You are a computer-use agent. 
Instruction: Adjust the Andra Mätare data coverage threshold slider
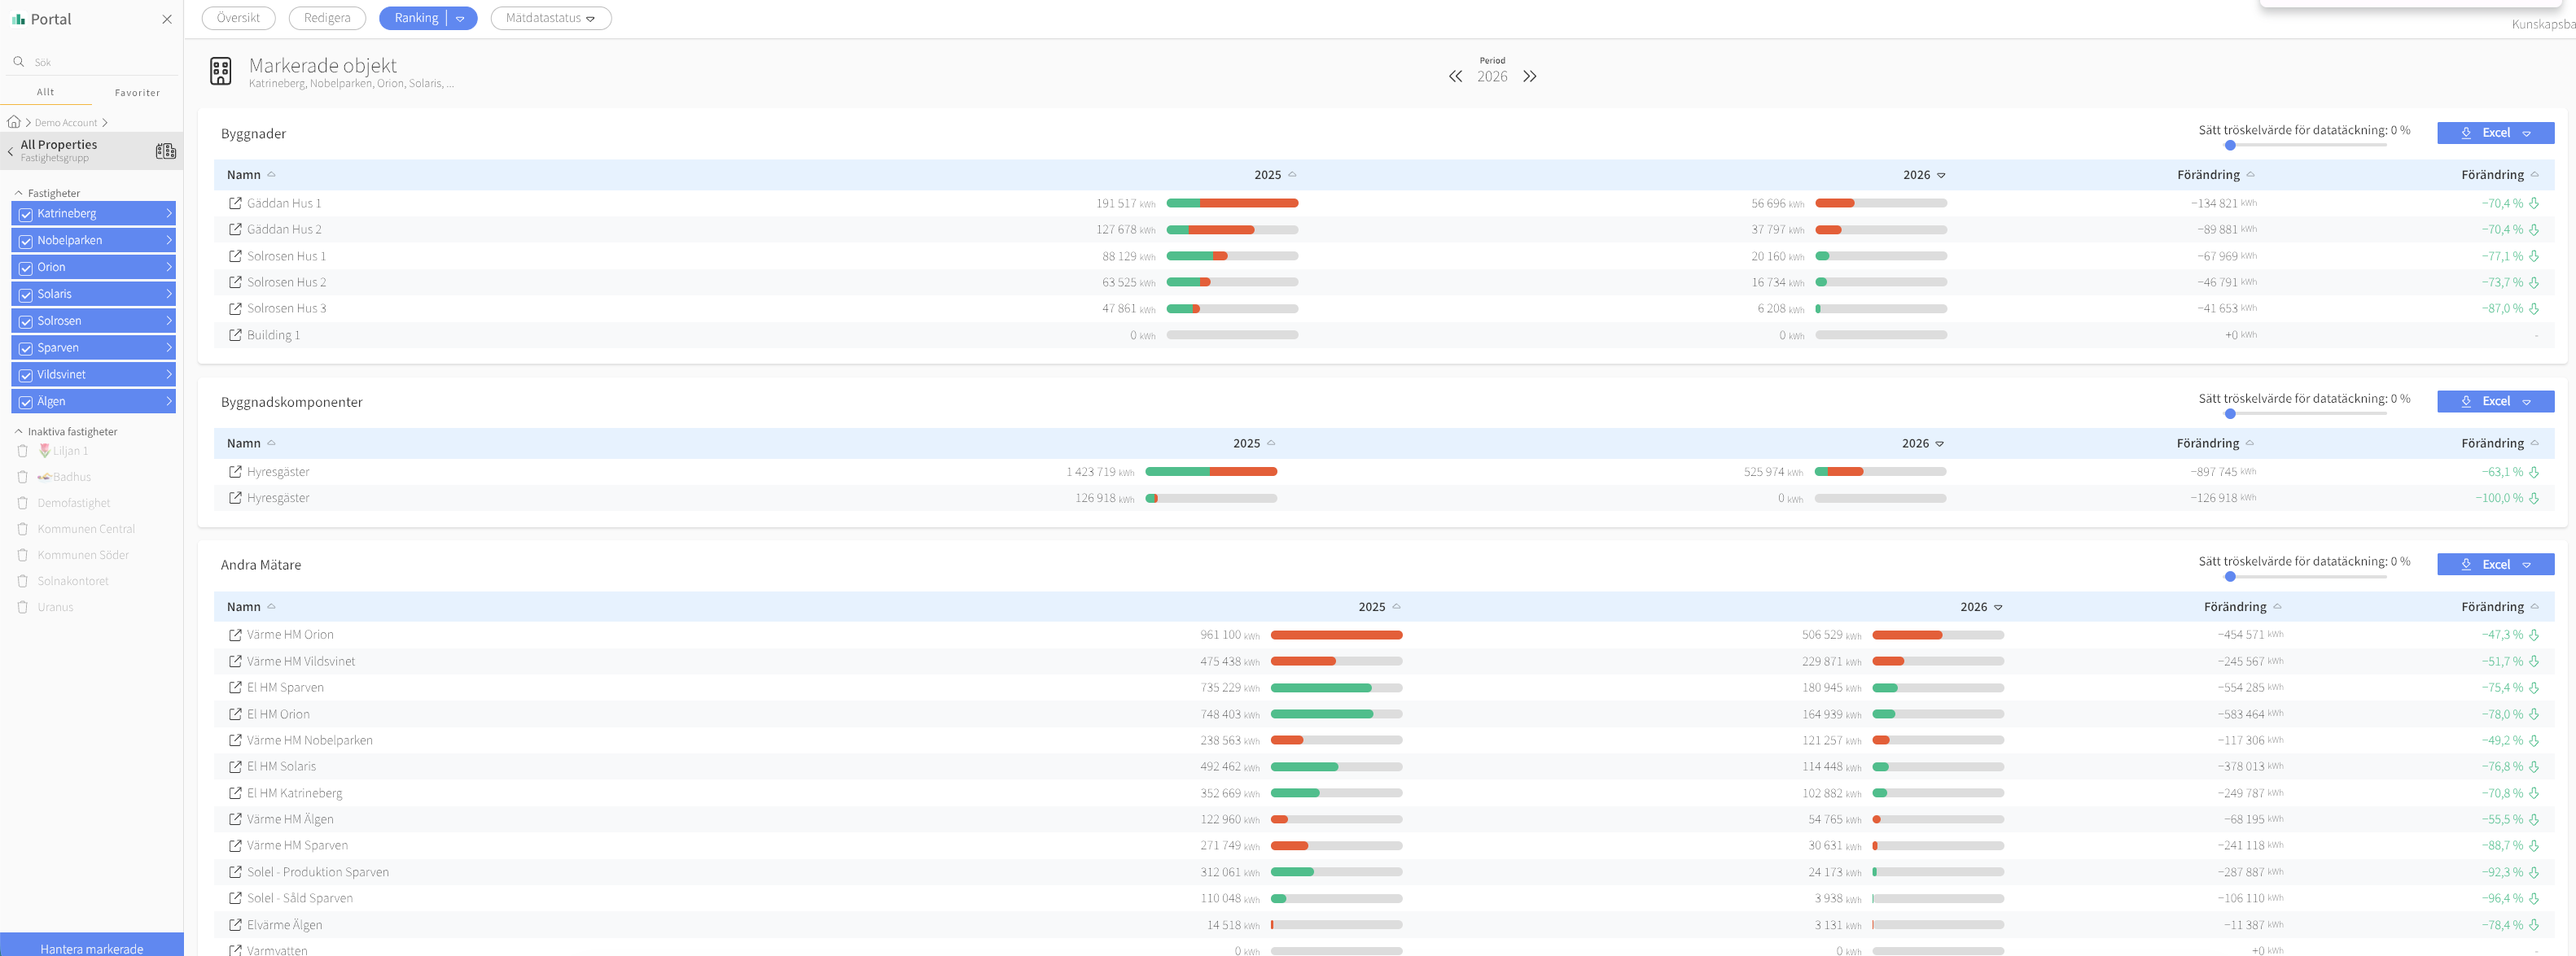2230,578
